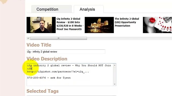Open the red lips playing cards thumbnail
The height and width of the screenshot is (96, 172).
coord(157,25)
